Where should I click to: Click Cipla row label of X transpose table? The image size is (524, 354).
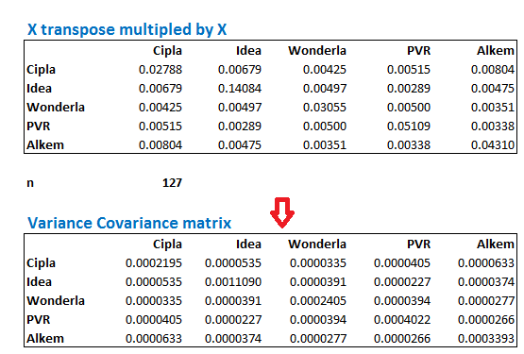(42, 70)
